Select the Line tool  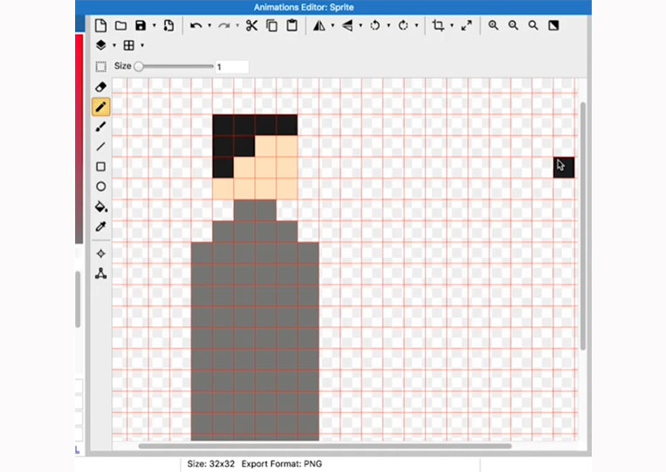(100, 147)
